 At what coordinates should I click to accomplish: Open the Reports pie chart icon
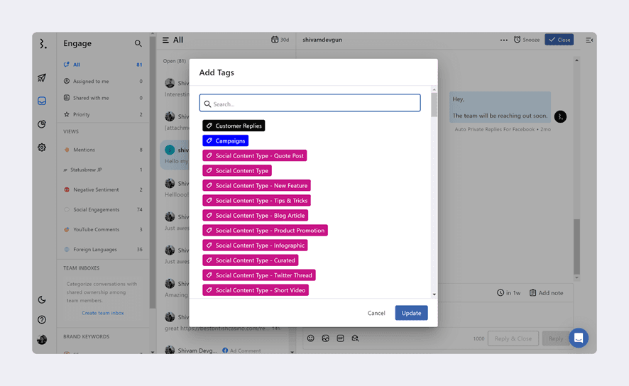point(42,124)
